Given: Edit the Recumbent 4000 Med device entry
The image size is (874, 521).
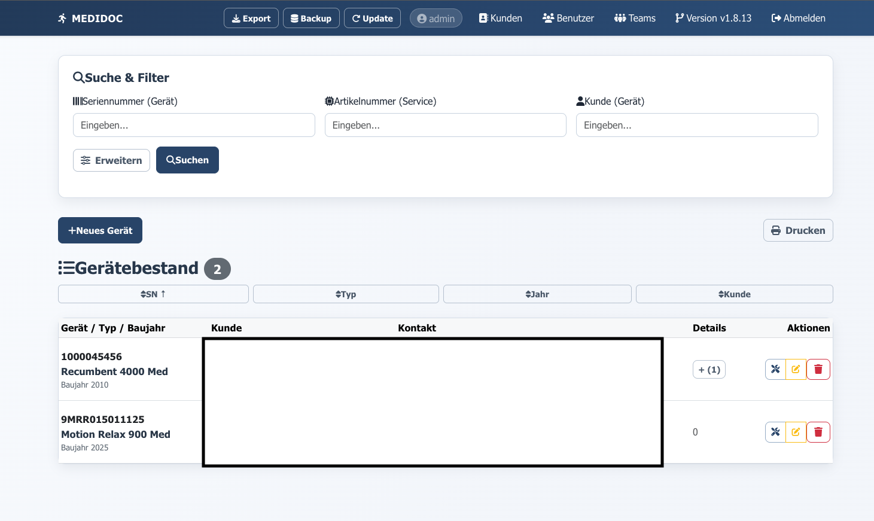Looking at the screenshot, I should [x=796, y=370].
